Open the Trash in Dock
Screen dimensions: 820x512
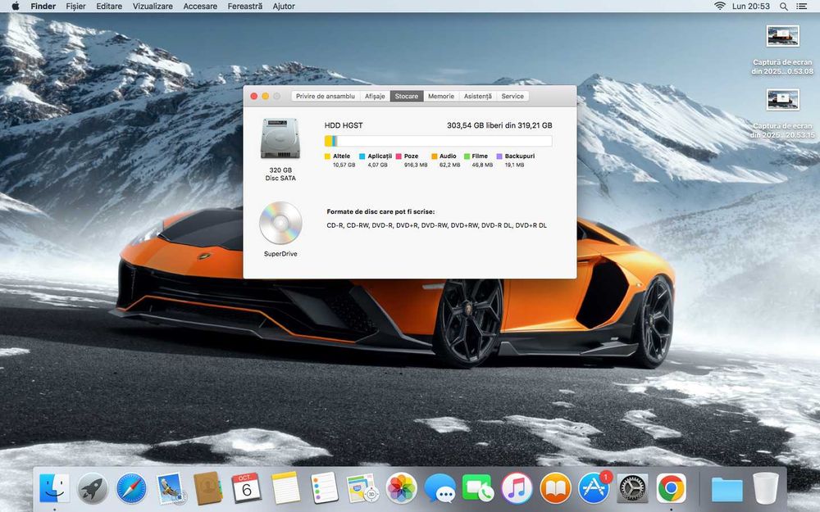coord(766,489)
